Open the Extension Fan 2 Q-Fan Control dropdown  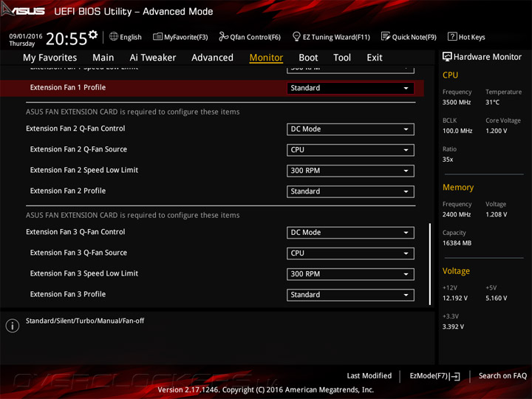pos(350,129)
